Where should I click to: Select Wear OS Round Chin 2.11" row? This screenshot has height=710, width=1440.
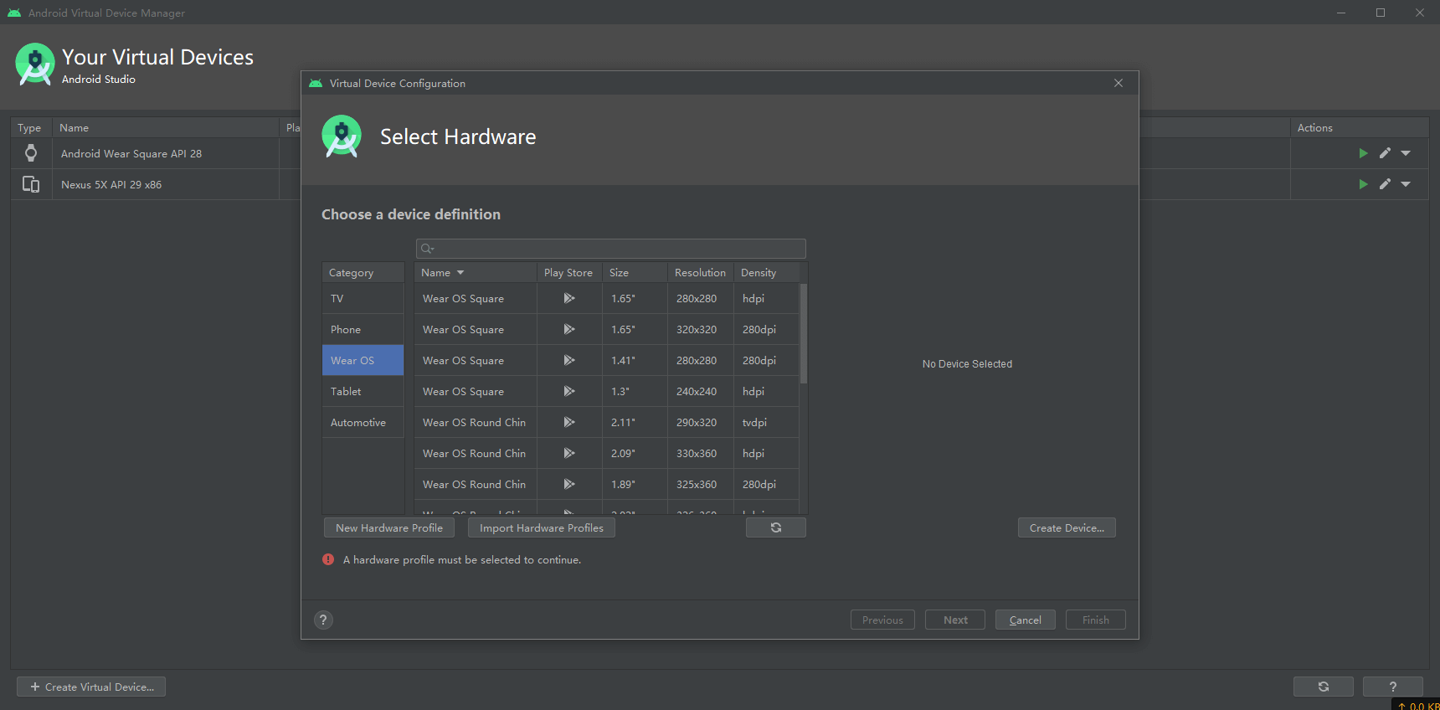click(607, 422)
